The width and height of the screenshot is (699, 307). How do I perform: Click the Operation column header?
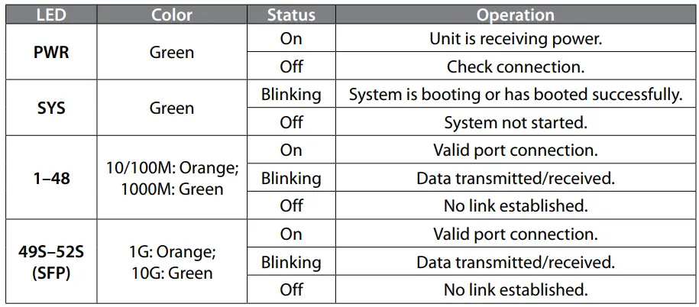pyautogui.click(x=515, y=15)
